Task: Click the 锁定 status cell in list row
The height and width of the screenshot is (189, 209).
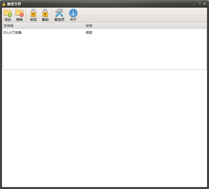Action: point(89,33)
